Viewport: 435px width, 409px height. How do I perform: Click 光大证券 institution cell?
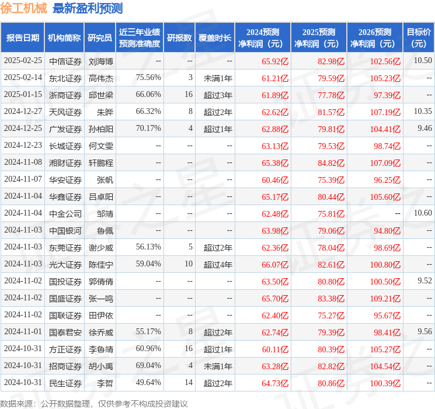pos(65,265)
